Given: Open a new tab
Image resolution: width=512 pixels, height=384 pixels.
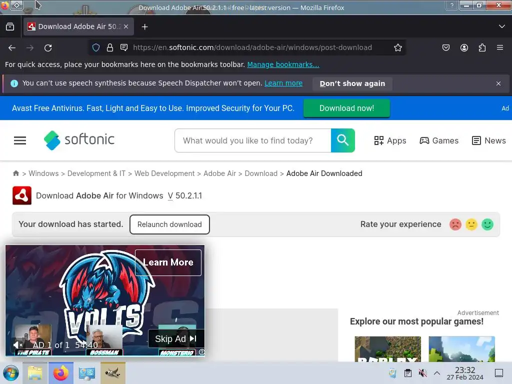Looking at the screenshot, I should (x=144, y=27).
